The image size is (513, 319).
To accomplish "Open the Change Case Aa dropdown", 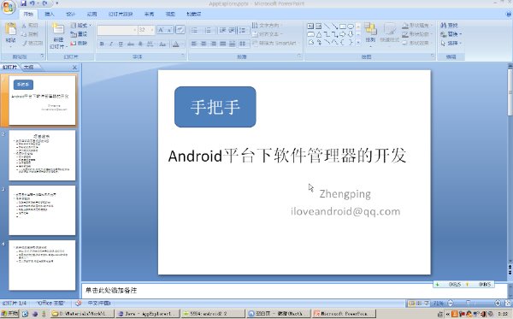I will (x=162, y=44).
